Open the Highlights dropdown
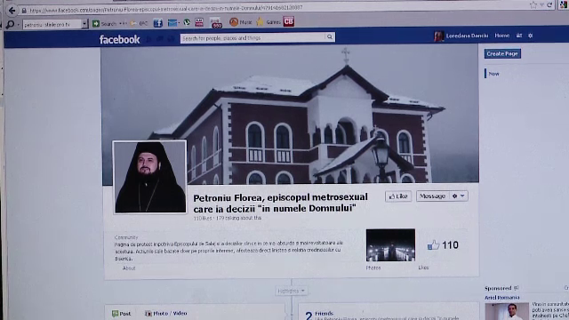The width and height of the screenshot is (569, 320). click(x=291, y=291)
